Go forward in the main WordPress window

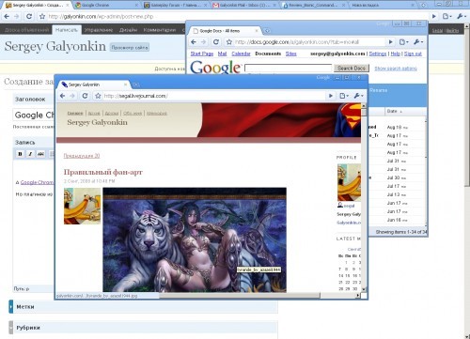17,16
